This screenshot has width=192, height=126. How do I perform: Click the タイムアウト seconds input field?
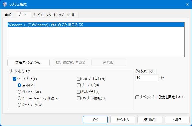[x=147, y=78]
